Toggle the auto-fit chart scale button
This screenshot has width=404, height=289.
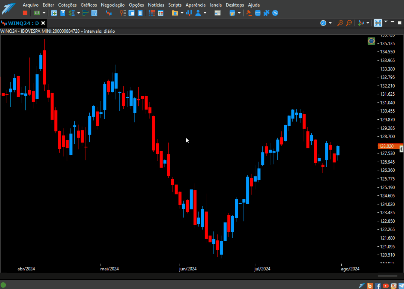[x=378, y=23]
